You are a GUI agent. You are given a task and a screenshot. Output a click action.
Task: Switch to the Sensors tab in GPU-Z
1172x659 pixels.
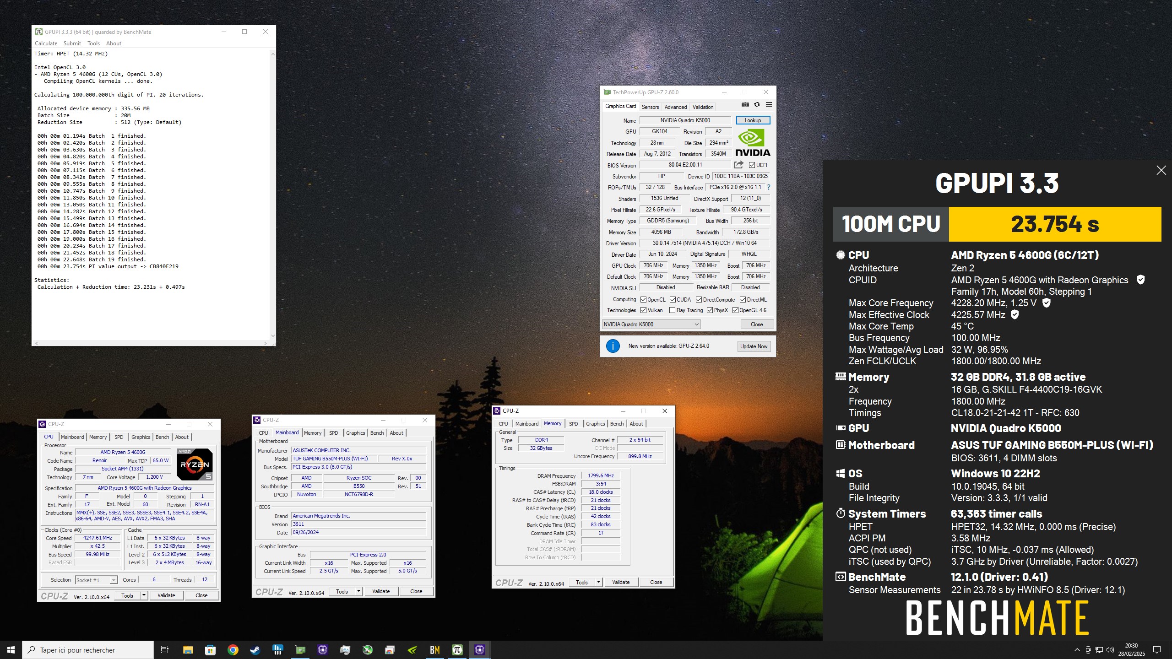[x=650, y=107]
